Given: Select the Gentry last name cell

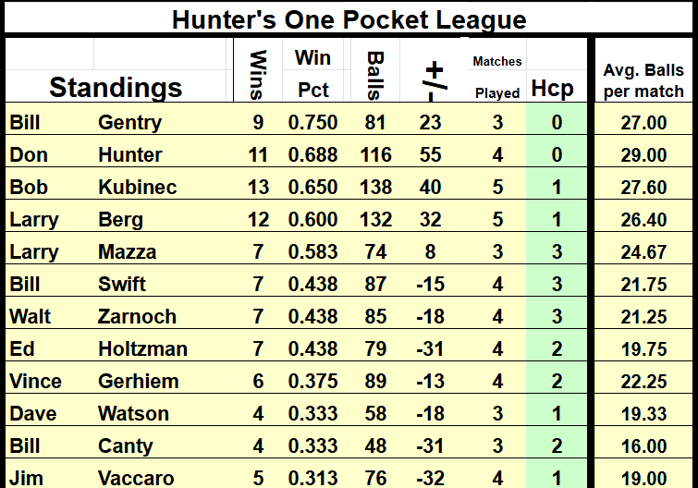Looking at the screenshot, I should [129, 122].
